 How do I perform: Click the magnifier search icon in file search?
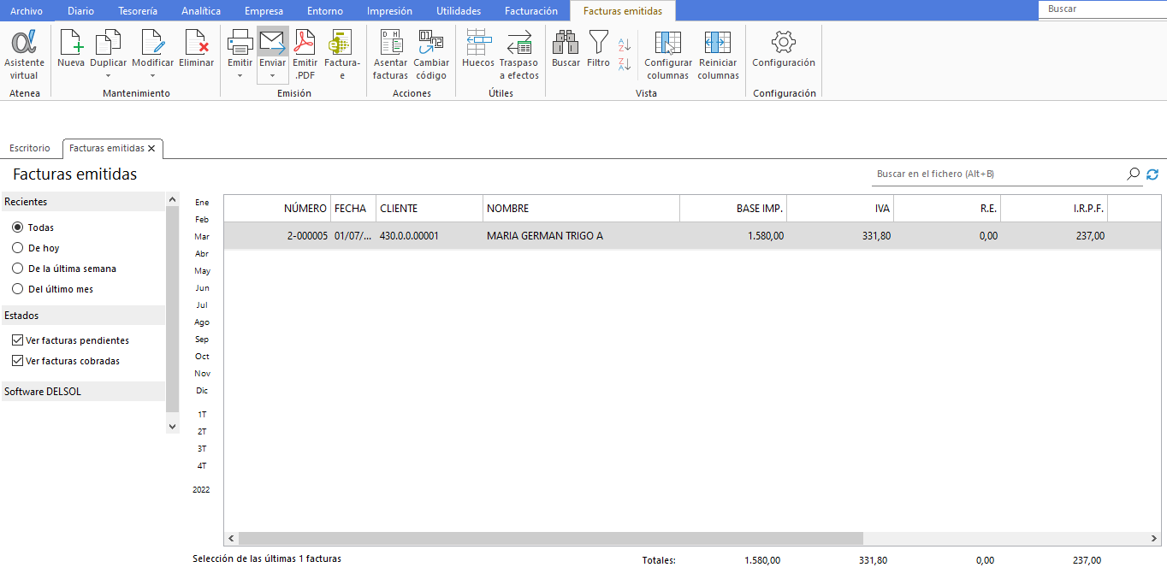click(1134, 174)
